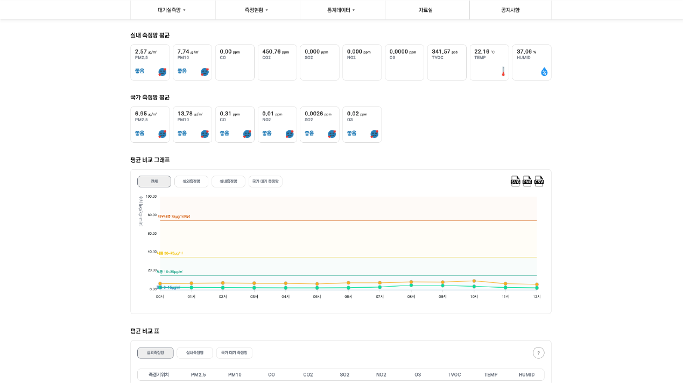
Task: Click the indoor CO2 450.76 ppm card
Action: (x=277, y=62)
